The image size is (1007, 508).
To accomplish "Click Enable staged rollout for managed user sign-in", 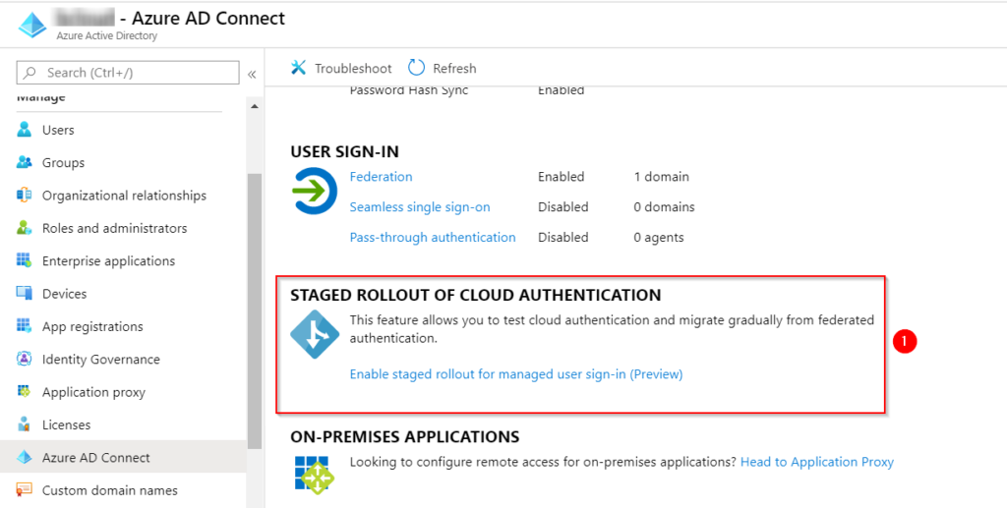I will [x=515, y=374].
